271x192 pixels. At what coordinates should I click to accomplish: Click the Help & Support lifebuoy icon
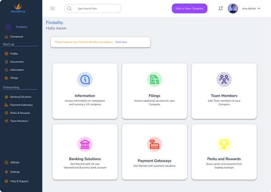(x=6, y=181)
